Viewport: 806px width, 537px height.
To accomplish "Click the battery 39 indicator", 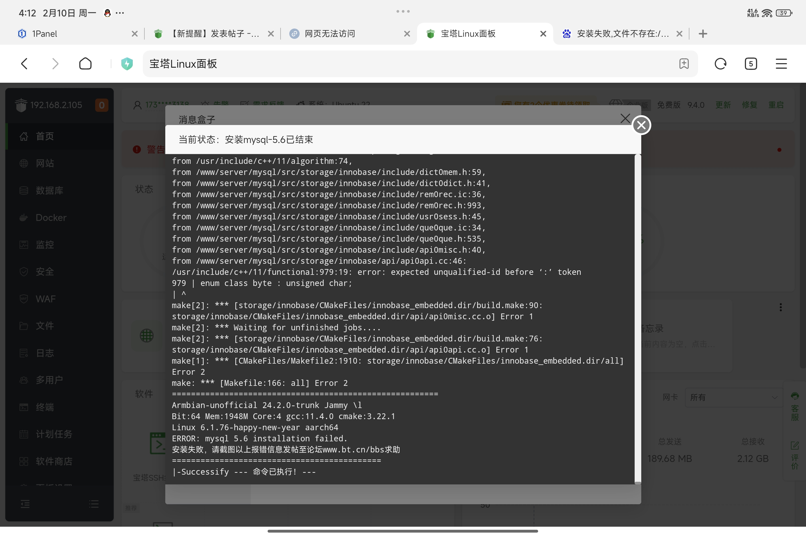I will [784, 13].
